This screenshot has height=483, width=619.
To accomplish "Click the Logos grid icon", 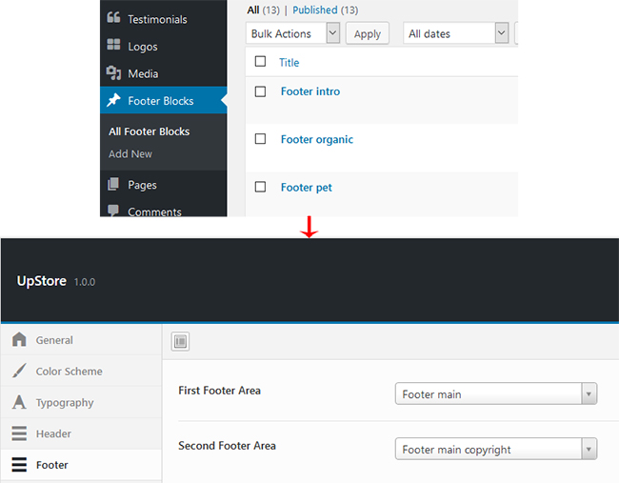I will (113, 46).
